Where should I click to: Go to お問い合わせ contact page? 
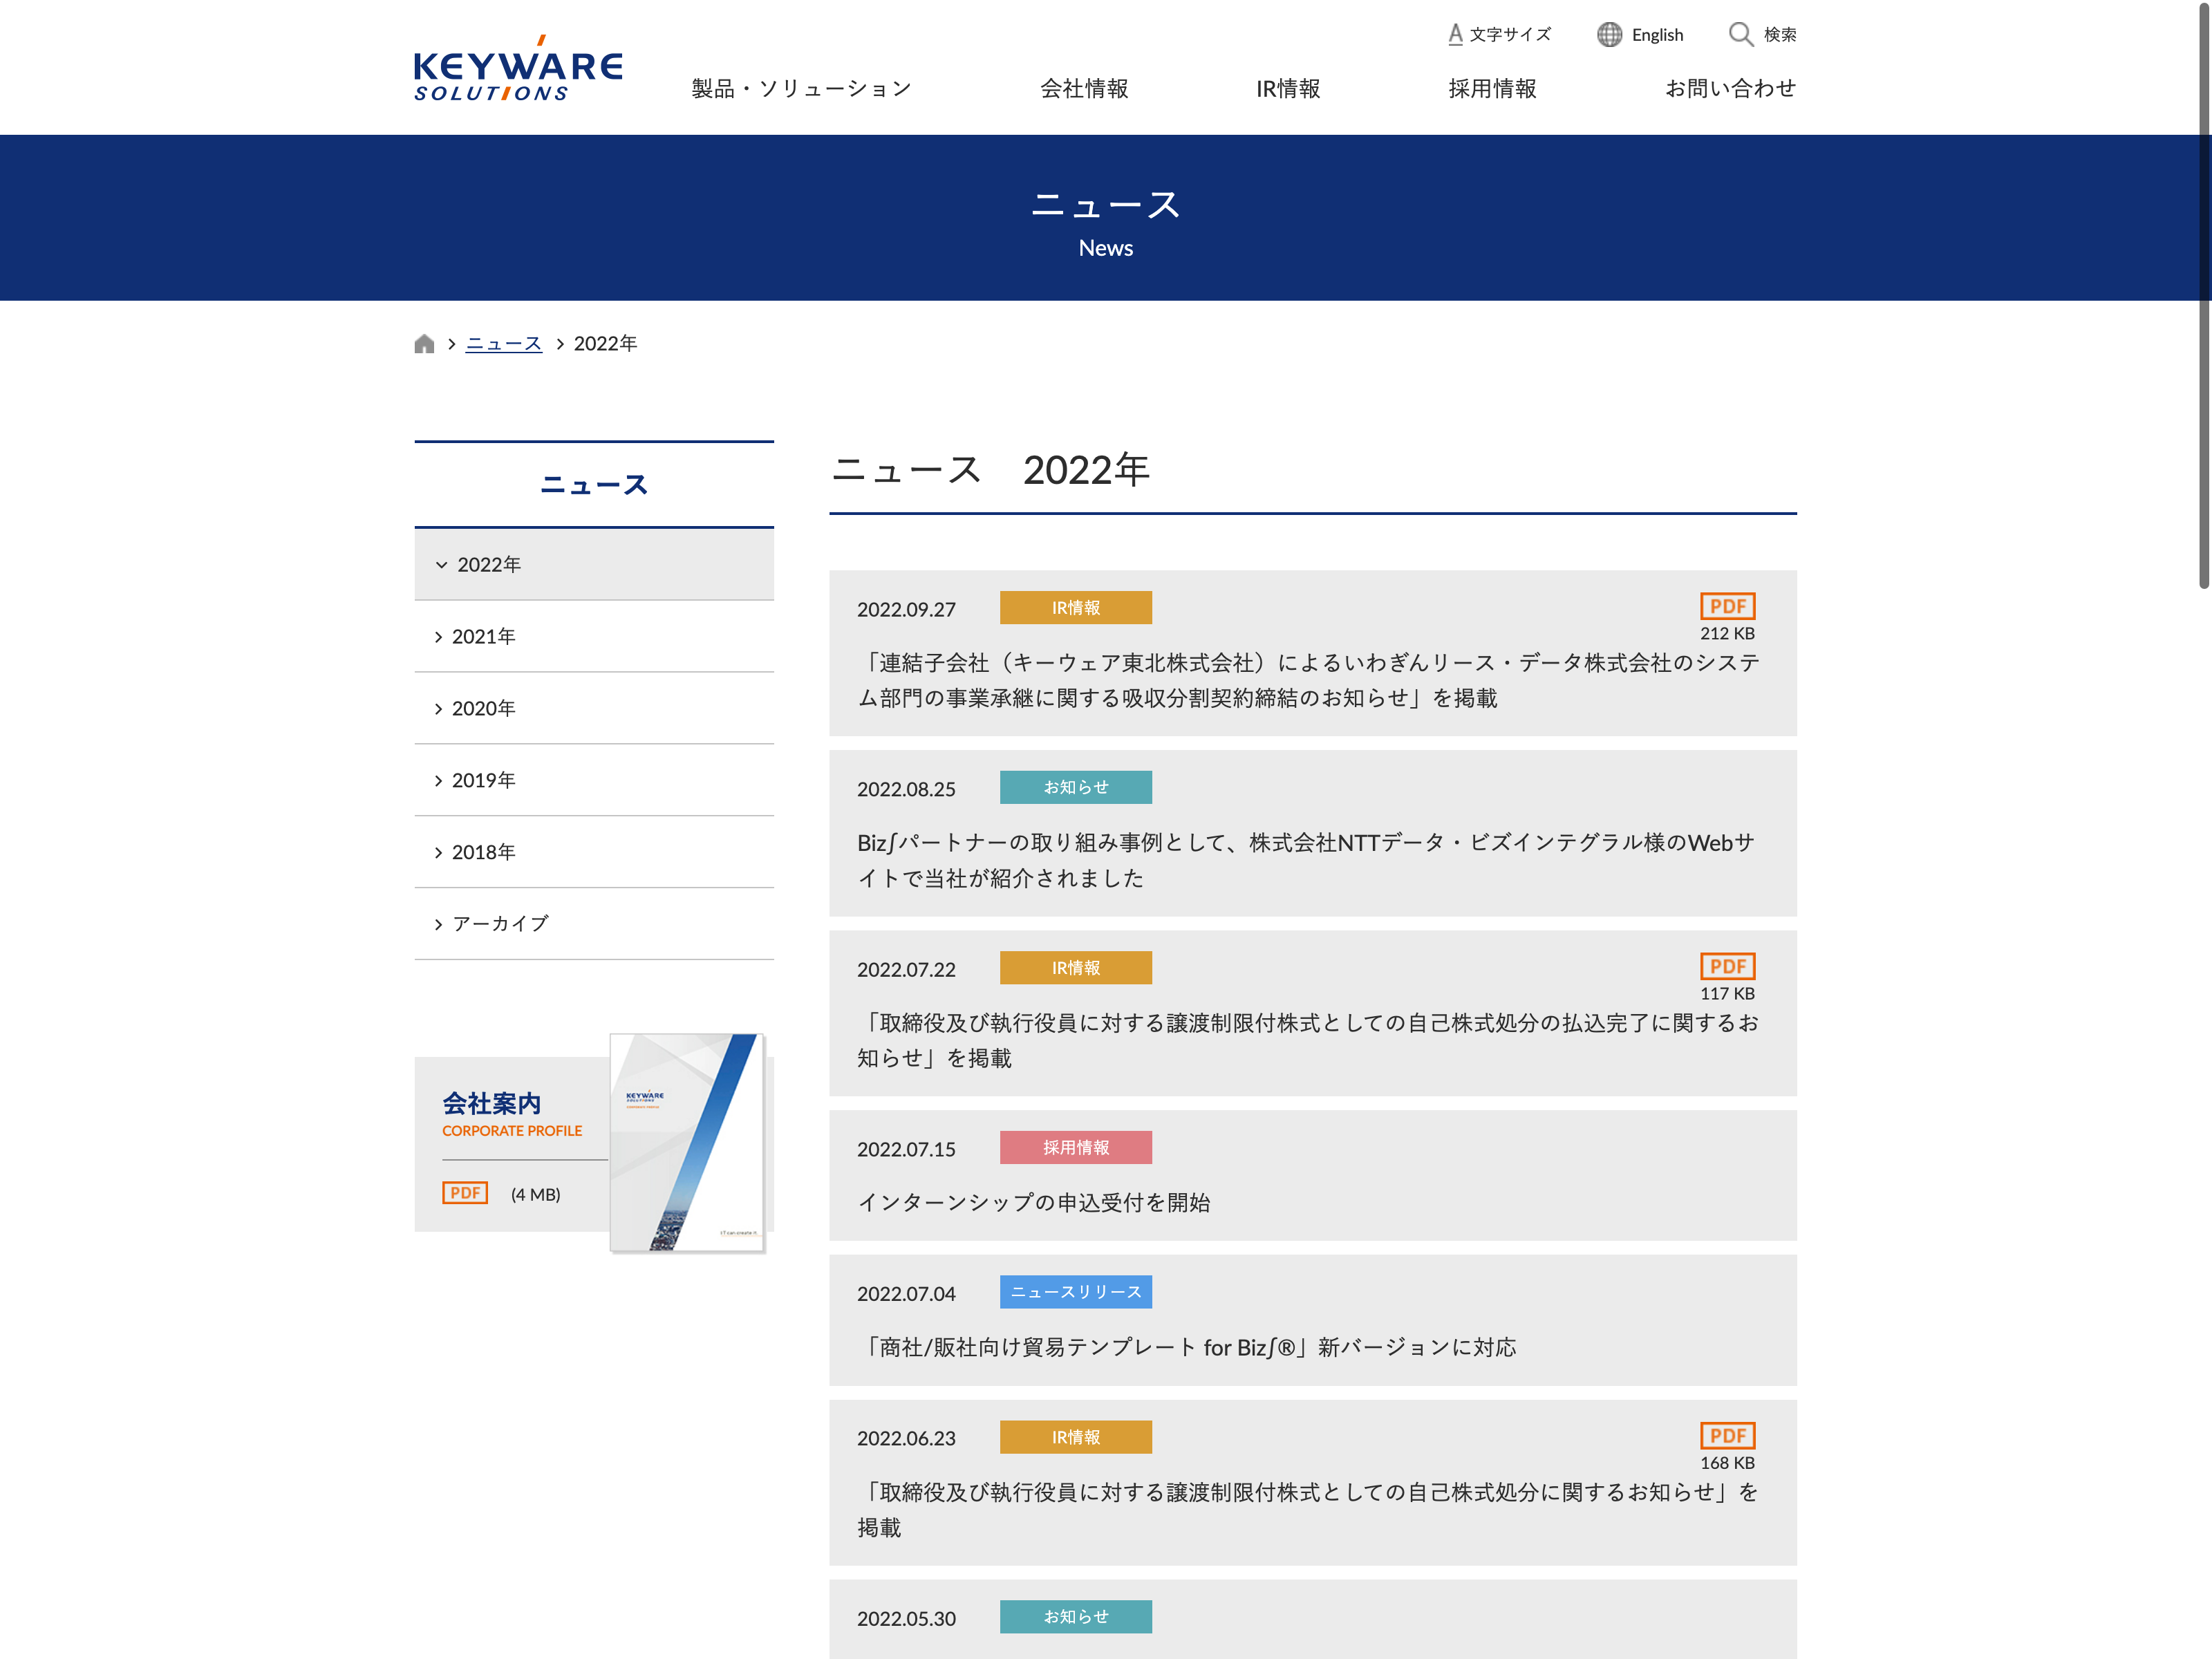pyautogui.click(x=1729, y=89)
